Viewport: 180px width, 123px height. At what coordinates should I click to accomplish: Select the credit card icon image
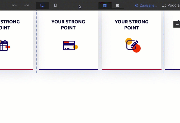(70, 45)
